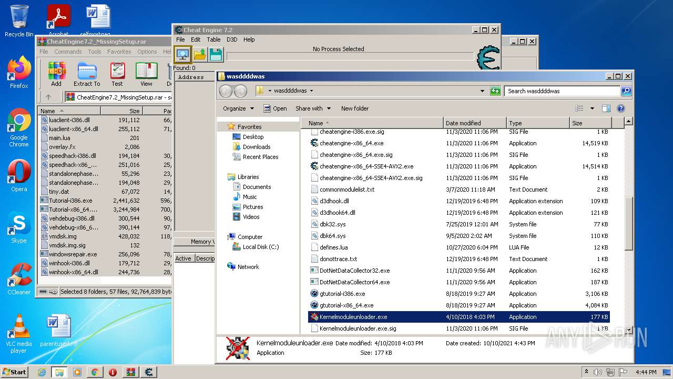Click WinRAR up one level arrow
673x379 pixels.
pyautogui.click(x=48, y=97)
